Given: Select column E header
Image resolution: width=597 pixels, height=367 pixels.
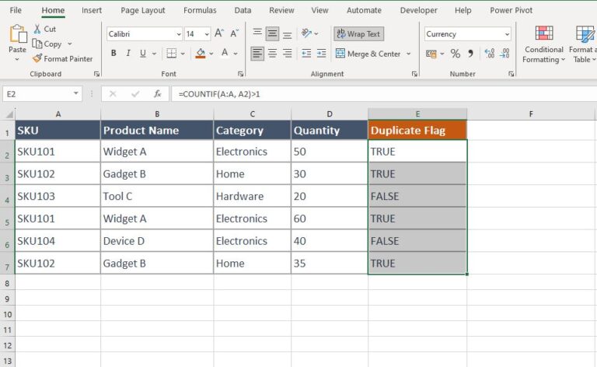Looking at the screenshot, I should point(417,114).
